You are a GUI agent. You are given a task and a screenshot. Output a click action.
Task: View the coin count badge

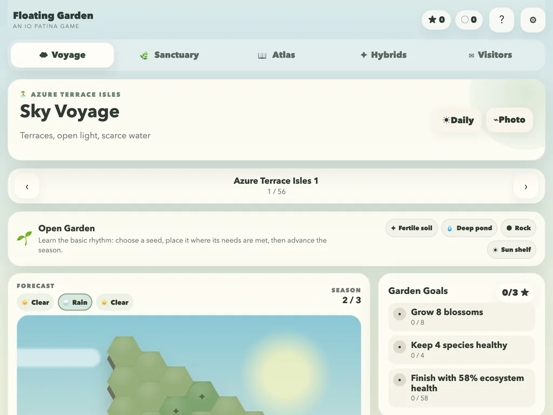[x=469, y=20]
